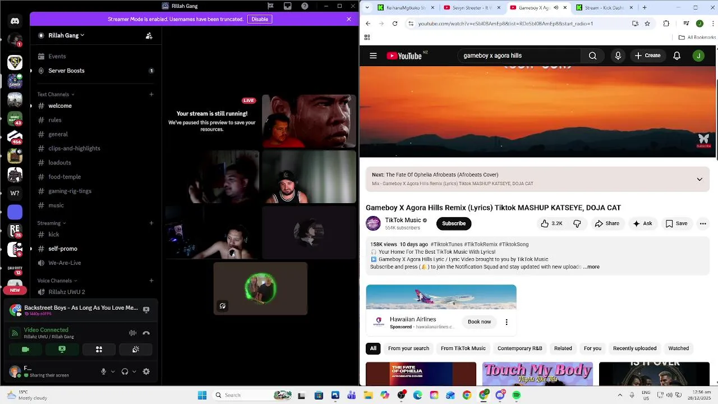Filter recommendations by Contemporary R&B chip
This screenshot has width=718, height=404.
(520, 348)
